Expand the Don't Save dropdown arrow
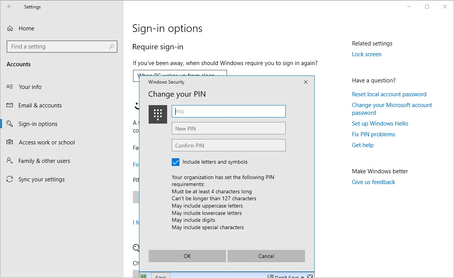The width and height of the screenshot is (454, 278). [303, 276]
